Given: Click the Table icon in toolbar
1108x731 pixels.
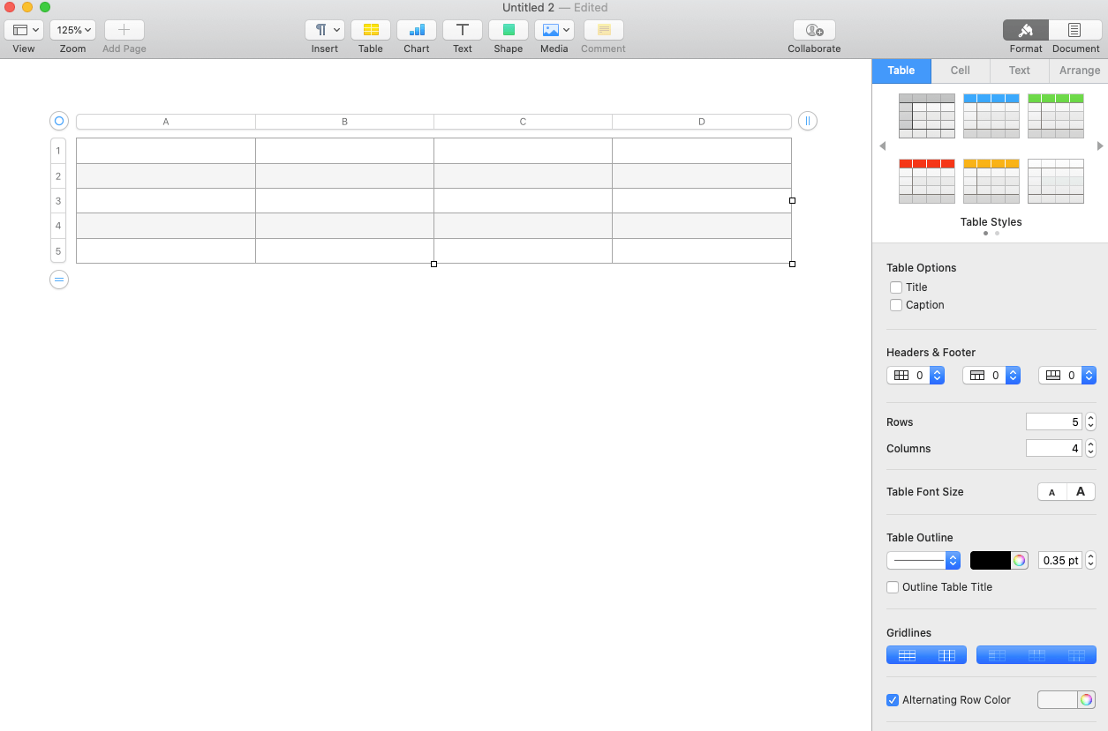Looking at the screenshot, I should 371,30.
